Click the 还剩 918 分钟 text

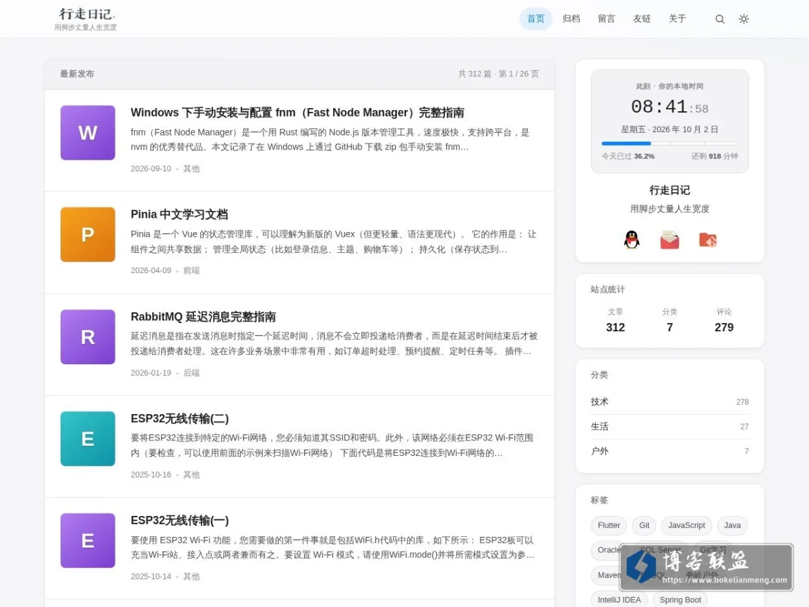pos(715,156)
